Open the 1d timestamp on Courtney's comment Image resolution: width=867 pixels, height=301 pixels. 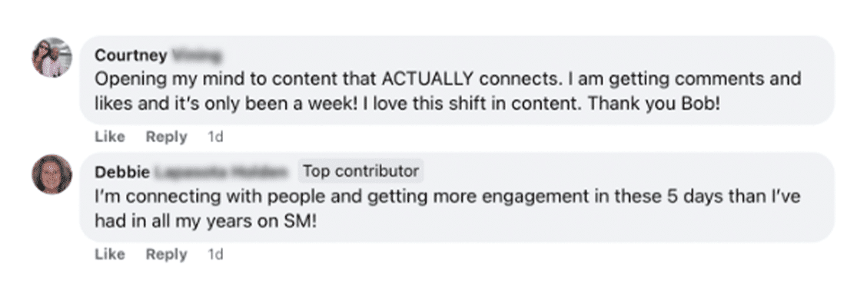(x=215, y=137)
